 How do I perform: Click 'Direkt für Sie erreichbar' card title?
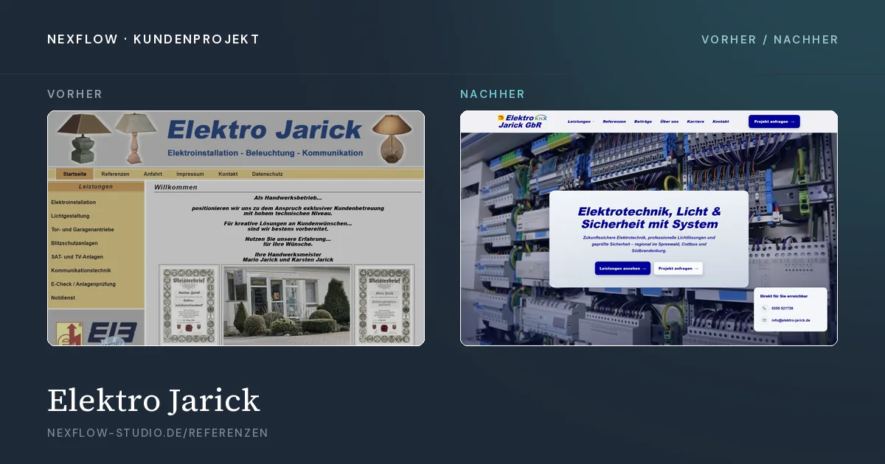[783, 296]
